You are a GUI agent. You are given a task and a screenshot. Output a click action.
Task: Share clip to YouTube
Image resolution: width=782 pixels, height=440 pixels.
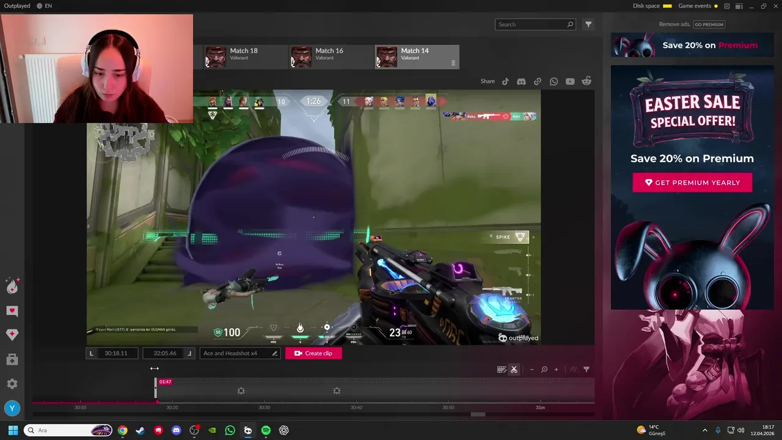tap(570, 81)
